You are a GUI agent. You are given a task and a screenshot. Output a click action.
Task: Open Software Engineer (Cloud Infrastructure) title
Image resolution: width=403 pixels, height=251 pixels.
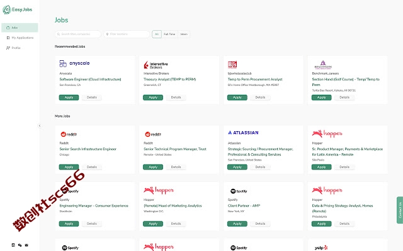pyautogui.click(x=90, y=80)
